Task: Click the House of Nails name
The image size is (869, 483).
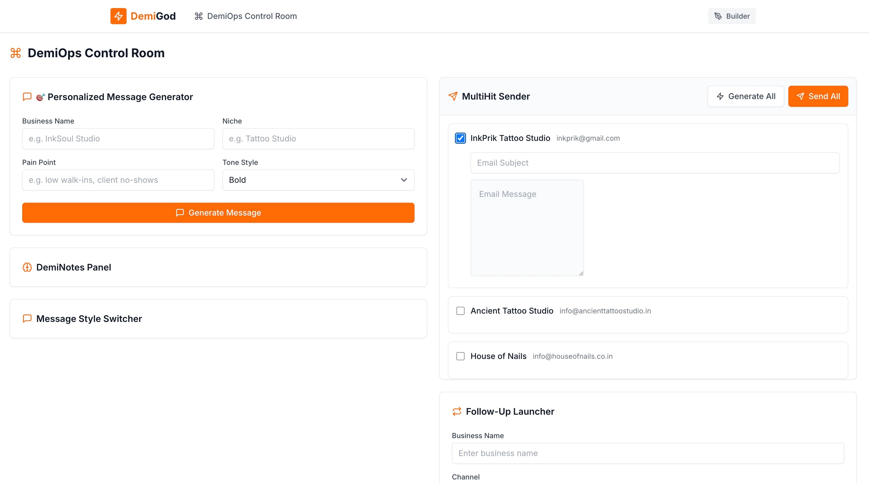Action: [498, 356]
